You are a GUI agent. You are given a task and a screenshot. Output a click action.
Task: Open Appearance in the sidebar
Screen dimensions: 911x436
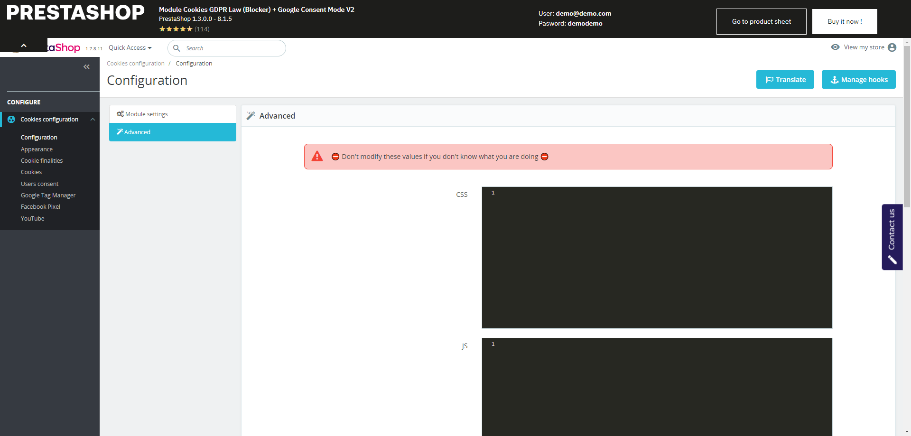click(x=37, y=149)
